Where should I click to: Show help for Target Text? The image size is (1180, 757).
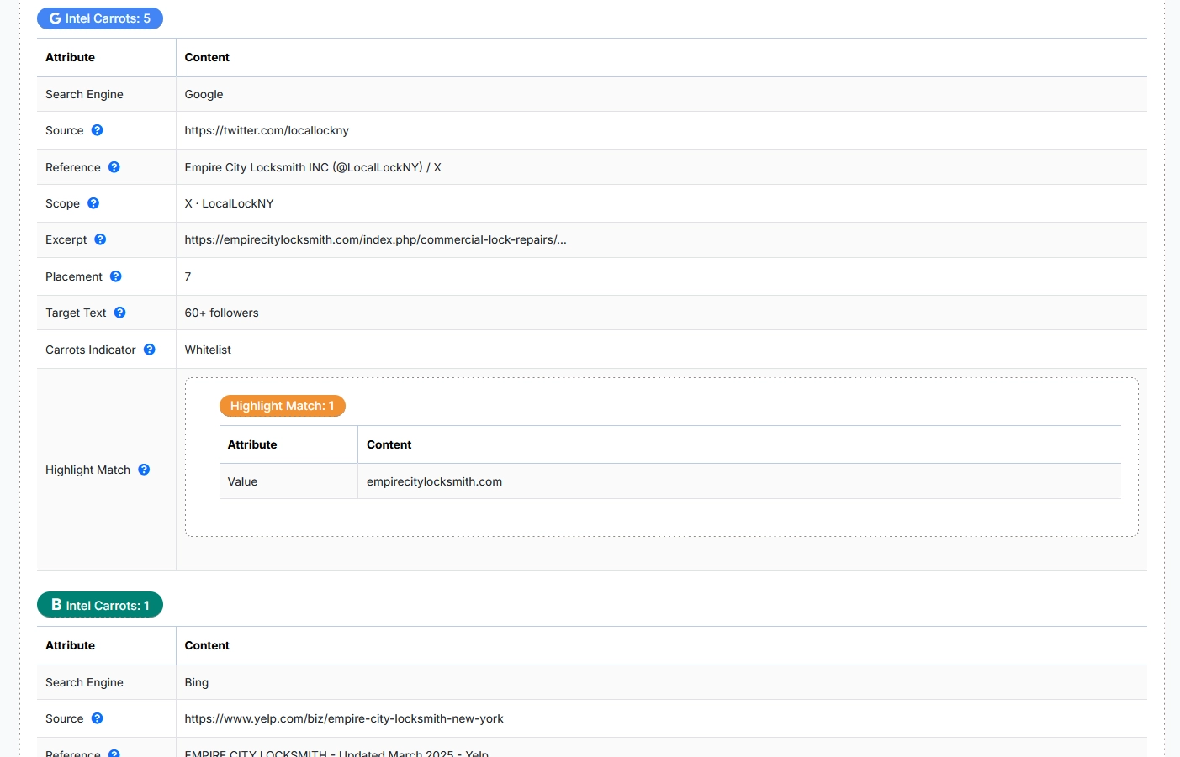coord(119,313)
